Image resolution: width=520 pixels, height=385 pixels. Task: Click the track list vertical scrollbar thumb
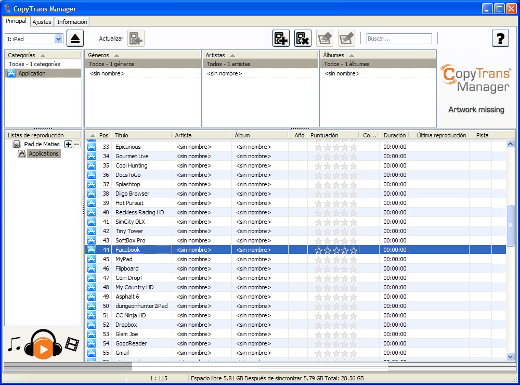point(511,225)
